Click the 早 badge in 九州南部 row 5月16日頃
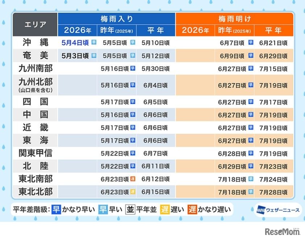 coord(133,68)
